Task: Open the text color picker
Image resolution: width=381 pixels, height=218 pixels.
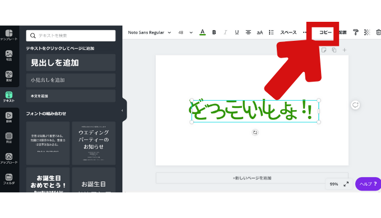Action: pos(202,32)
